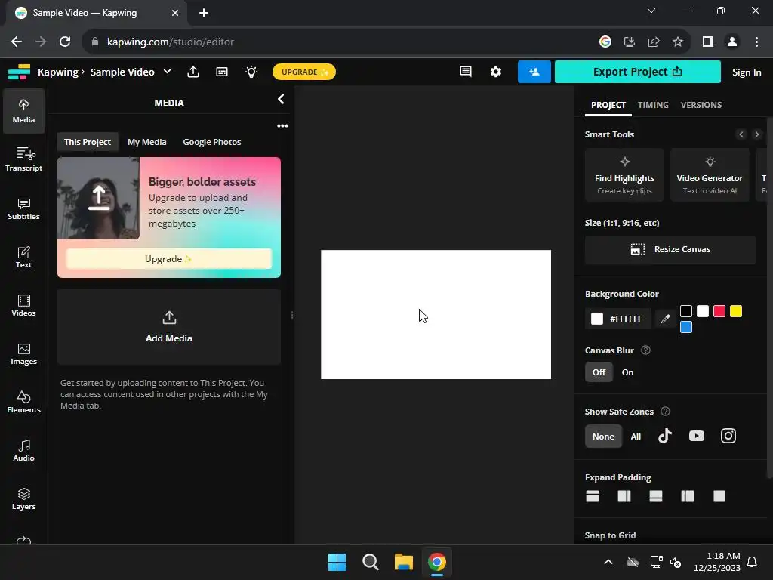Open Chrome tab search dropdown
This screenshot has height=580, width=773.
pos(651,11)
